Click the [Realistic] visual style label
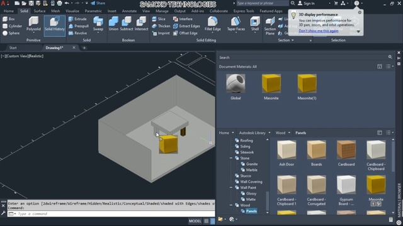403x226 pixels. pyautogui.click(x=36, y=56)
